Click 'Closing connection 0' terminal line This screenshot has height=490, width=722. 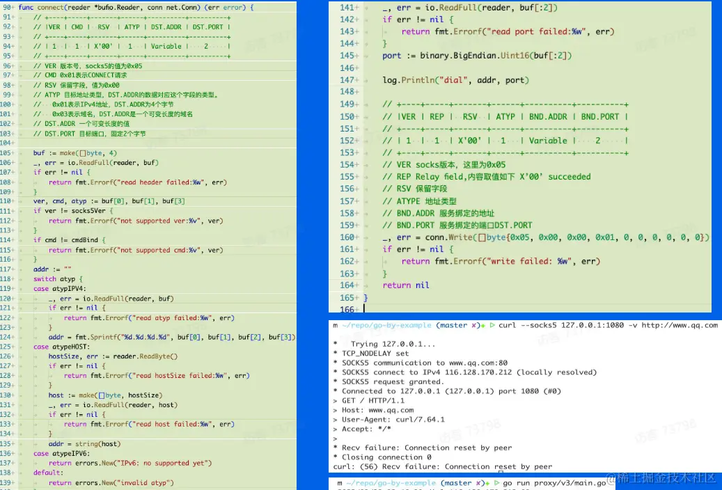pos(386,457)
